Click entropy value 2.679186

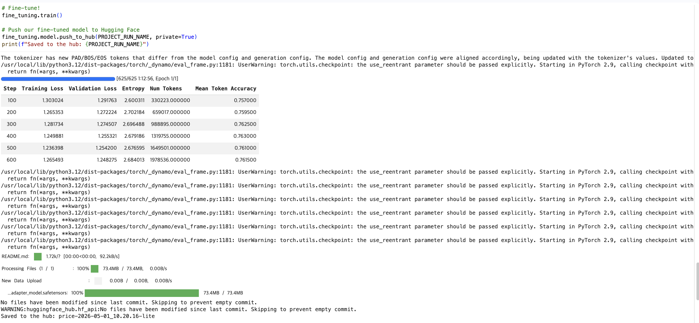(134, 136)
